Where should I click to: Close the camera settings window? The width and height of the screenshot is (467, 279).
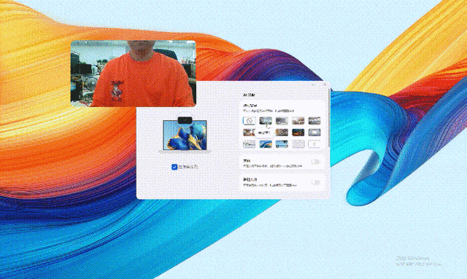pos(325,85)
